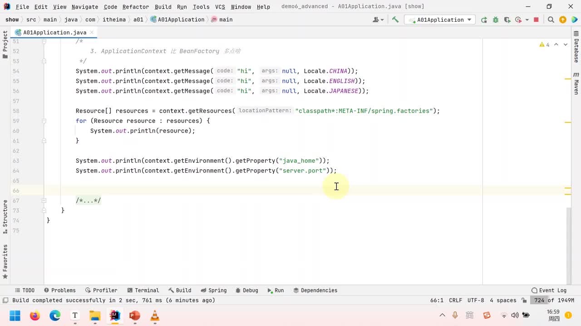Open the Help menu
581x326 pixels.
(263, 7)
